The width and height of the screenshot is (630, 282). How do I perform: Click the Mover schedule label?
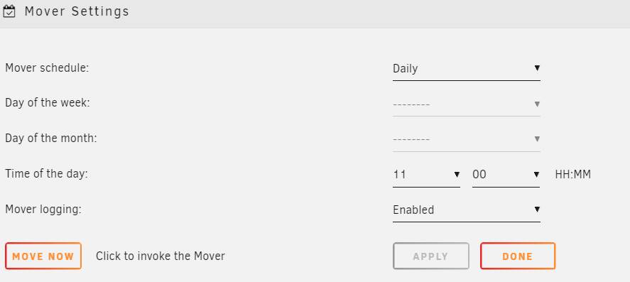point(47,68)
